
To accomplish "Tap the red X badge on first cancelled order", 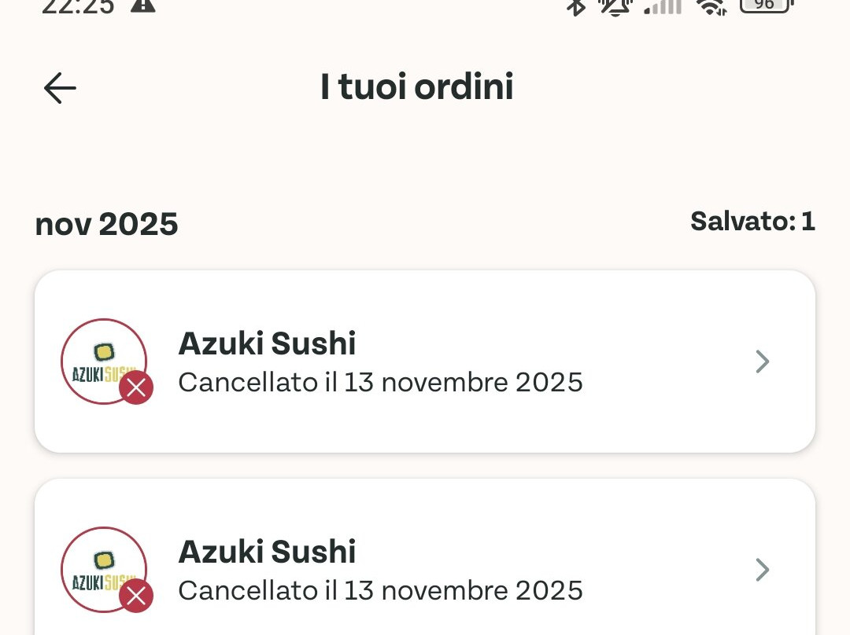I will click(135, 387).
